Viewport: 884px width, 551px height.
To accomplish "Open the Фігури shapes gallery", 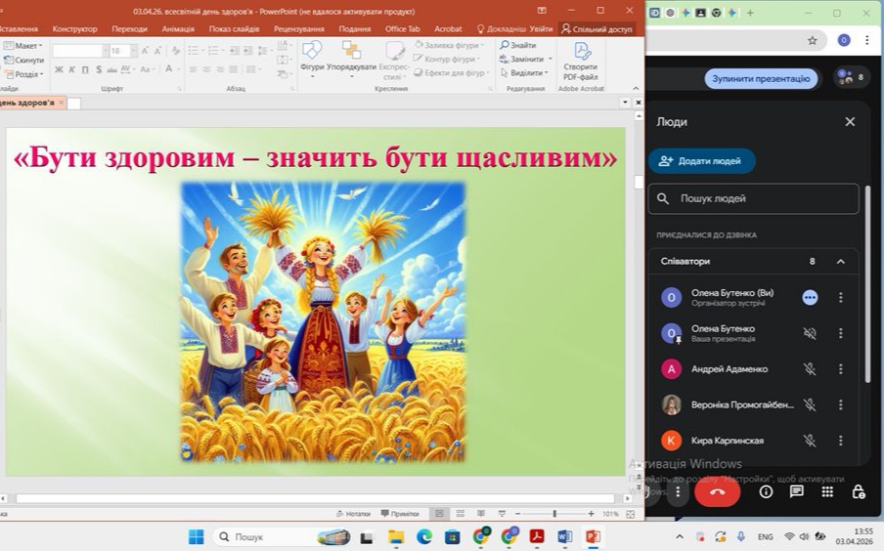I will (312, 60).
